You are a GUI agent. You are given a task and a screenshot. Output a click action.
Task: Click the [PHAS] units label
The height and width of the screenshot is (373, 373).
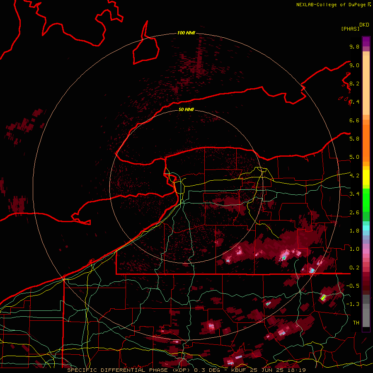pos(350,29)
